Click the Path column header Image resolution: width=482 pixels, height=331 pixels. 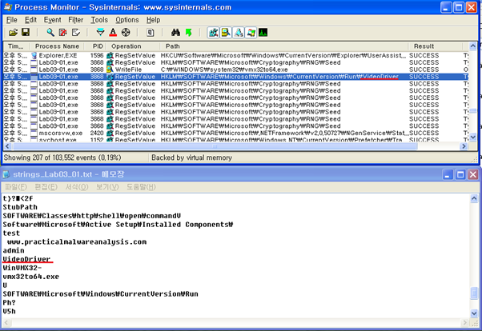point(283,46)
